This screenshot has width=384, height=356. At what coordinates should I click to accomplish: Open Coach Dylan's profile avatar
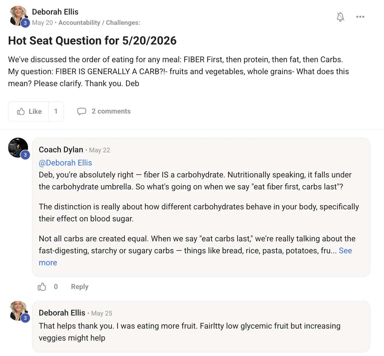point(18,147)
